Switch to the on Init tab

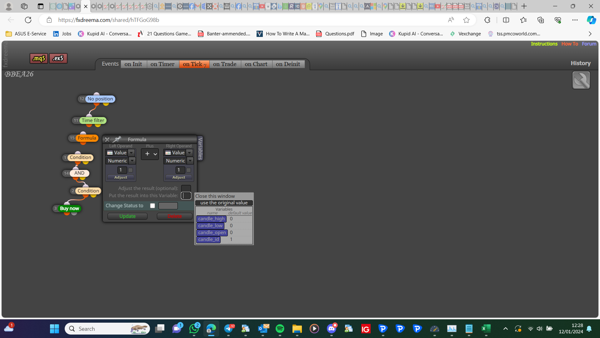(x=133, y=64)
